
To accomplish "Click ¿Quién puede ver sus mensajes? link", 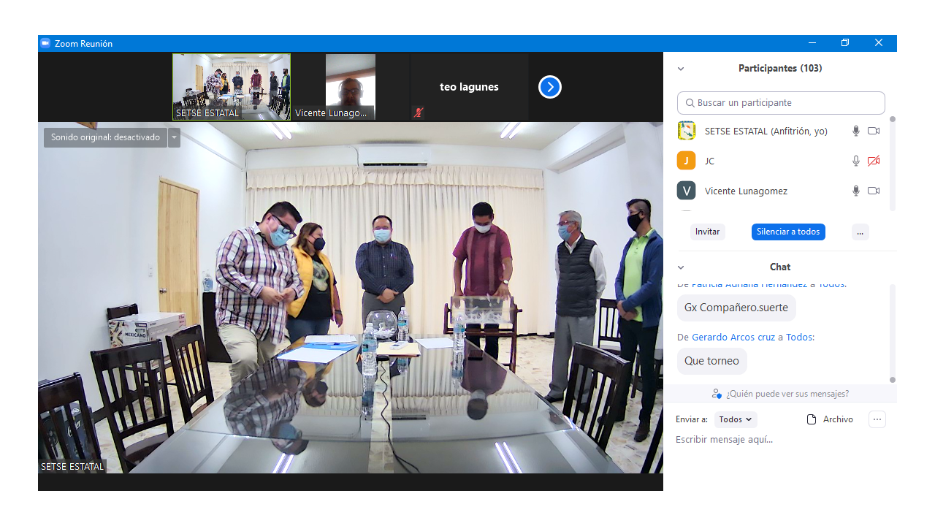I will tap(787, 394).
